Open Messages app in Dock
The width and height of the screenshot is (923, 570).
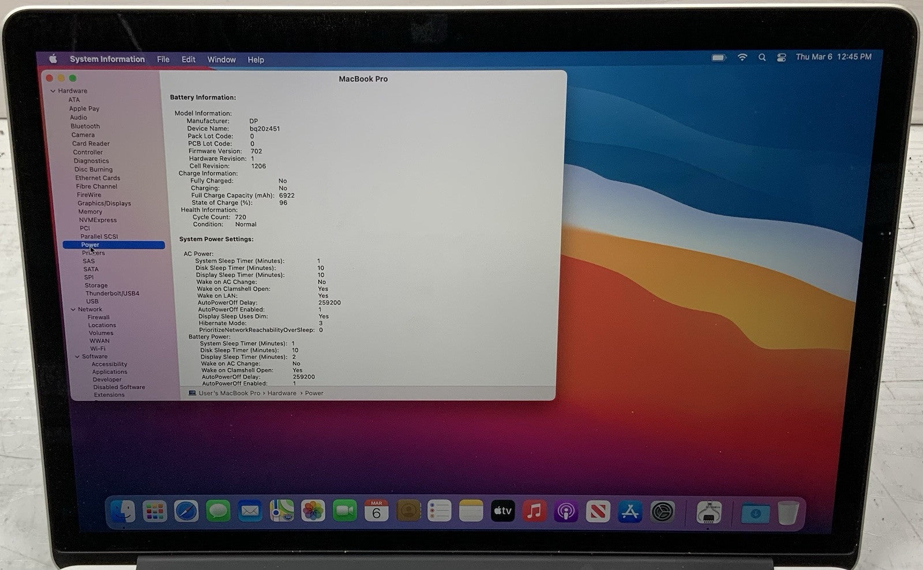click(218, 511)
